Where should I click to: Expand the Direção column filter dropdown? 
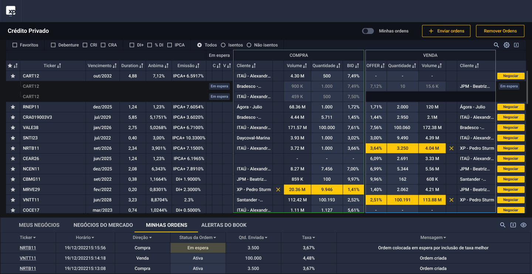pos(150,238)
